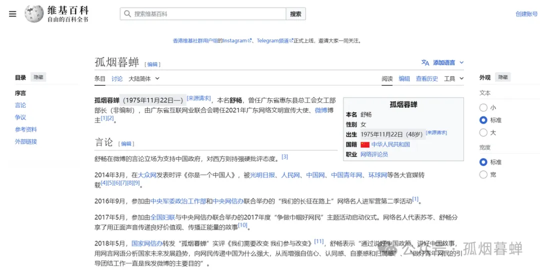This screenshot has height=270, width=540.
Task: Open the 全国妇联 link
Action: click(163, 218)
